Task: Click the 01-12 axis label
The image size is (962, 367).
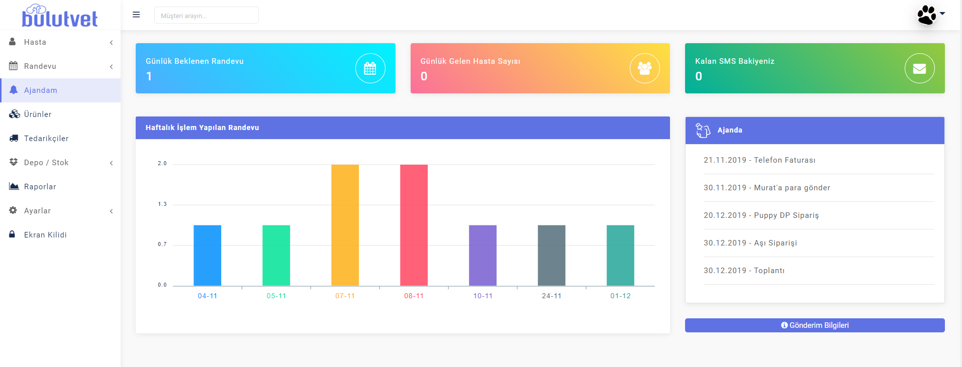Action: [x=621, y=296]
